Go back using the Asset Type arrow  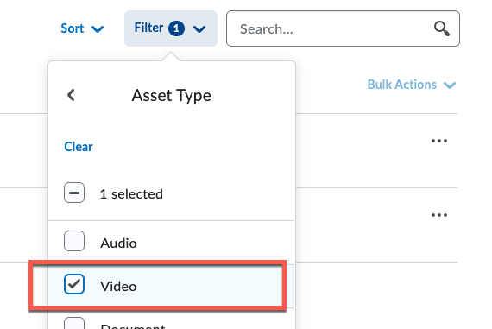(x=72, y=95)
